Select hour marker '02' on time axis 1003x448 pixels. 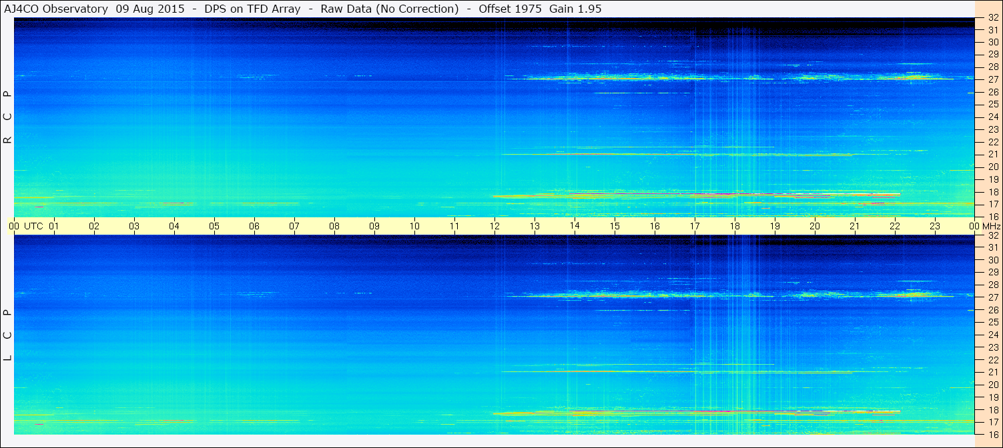point(94,226)
